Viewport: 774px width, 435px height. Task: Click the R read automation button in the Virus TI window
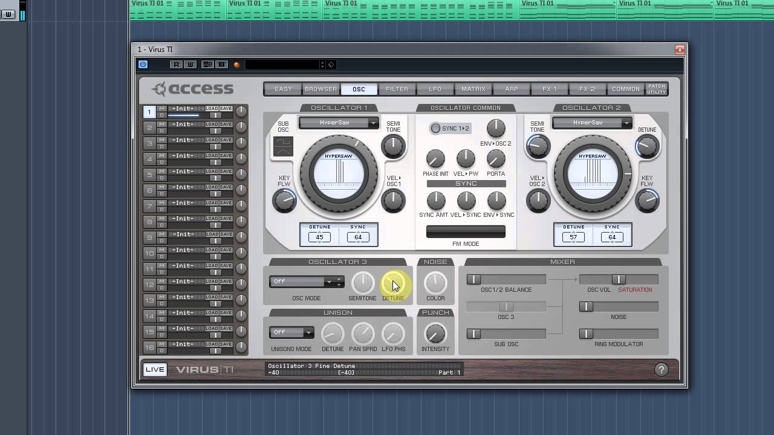click(176, 65)
